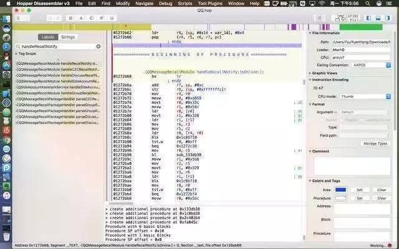Click Clear button for Procedure color
This screenshot has height=249, width=399.
[382, 198]
